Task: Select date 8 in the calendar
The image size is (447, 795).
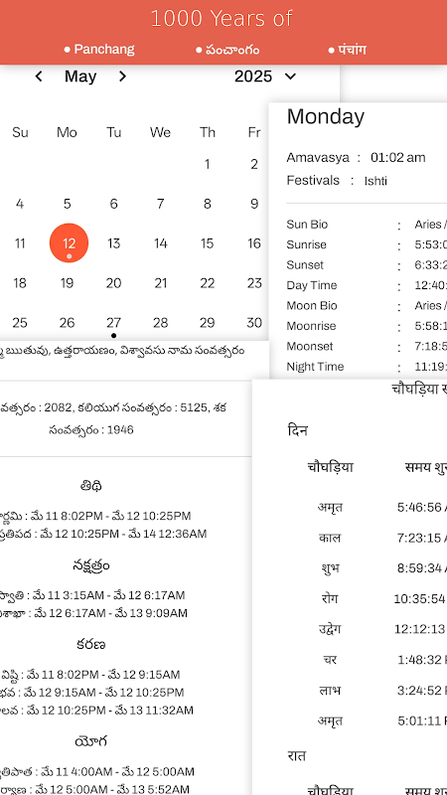Action: click(207, 204)
